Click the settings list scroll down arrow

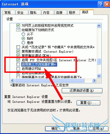click(x=99, y=76)
